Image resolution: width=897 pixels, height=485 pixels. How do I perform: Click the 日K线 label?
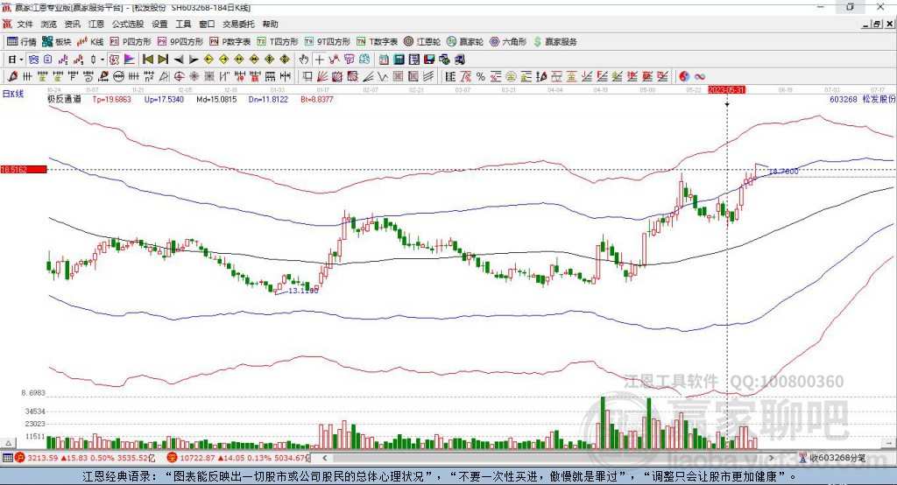[x=13, y=94]
